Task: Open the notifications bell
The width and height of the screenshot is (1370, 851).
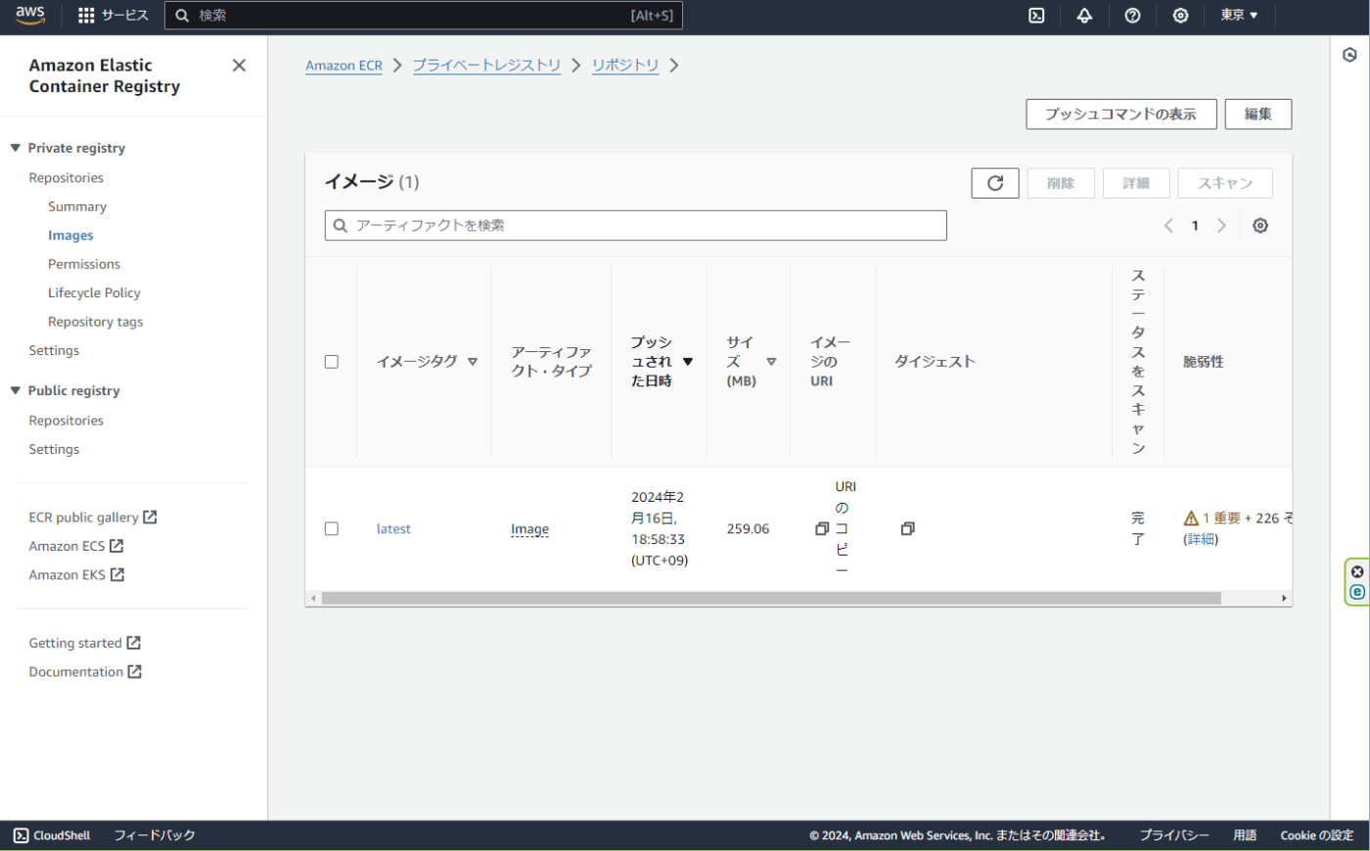Action: point(1084,16)
